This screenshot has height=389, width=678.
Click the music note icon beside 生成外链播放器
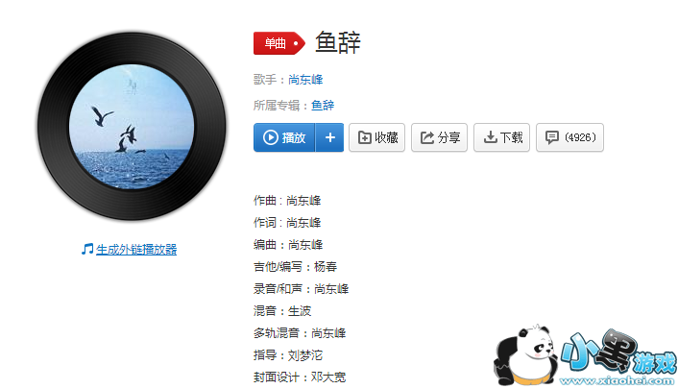[87, 249]
